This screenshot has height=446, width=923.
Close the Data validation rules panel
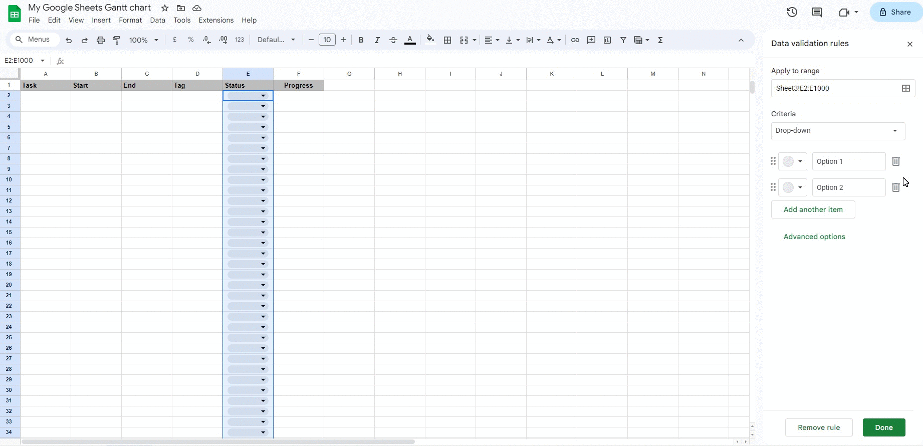pos(910,44)
